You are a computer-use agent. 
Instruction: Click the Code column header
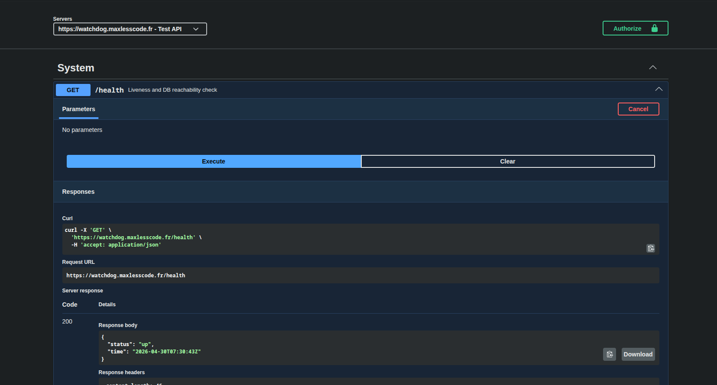[70, 305]
